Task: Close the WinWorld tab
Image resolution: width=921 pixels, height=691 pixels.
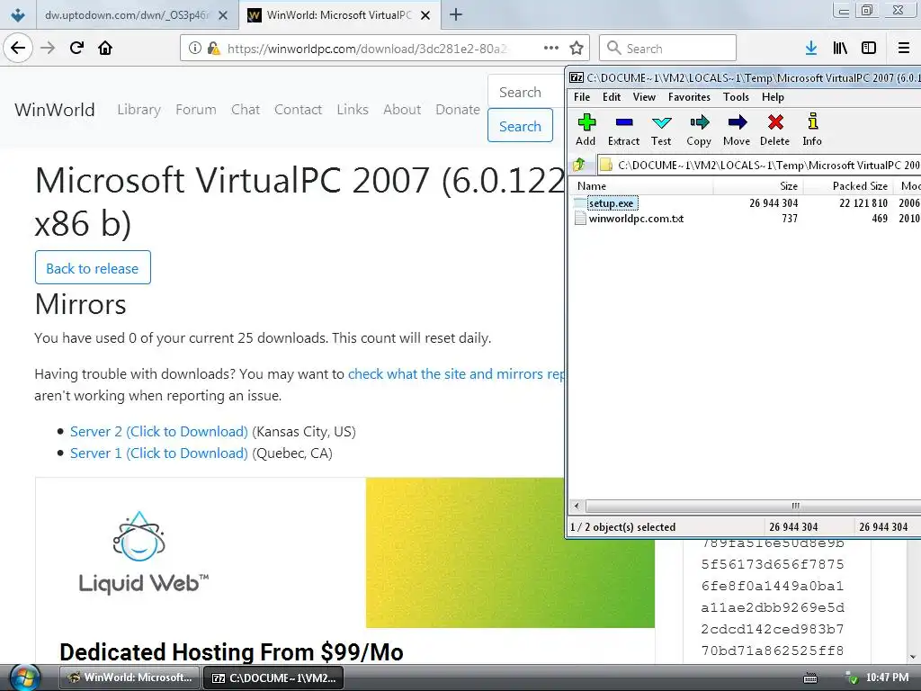Action: pos(425,15)
